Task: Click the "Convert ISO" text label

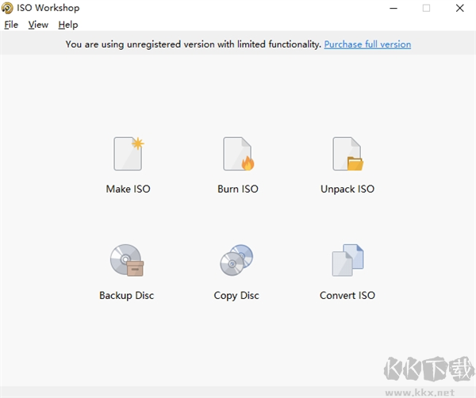Action: click(347, 296)
